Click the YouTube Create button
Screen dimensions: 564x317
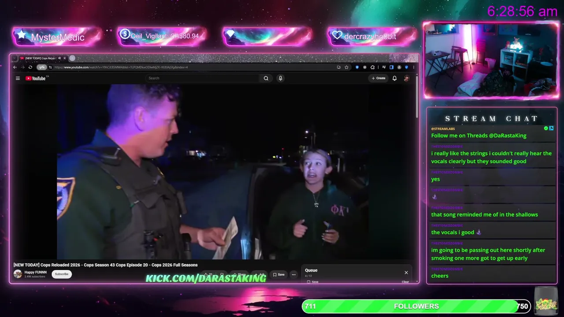tap(378, 78)
